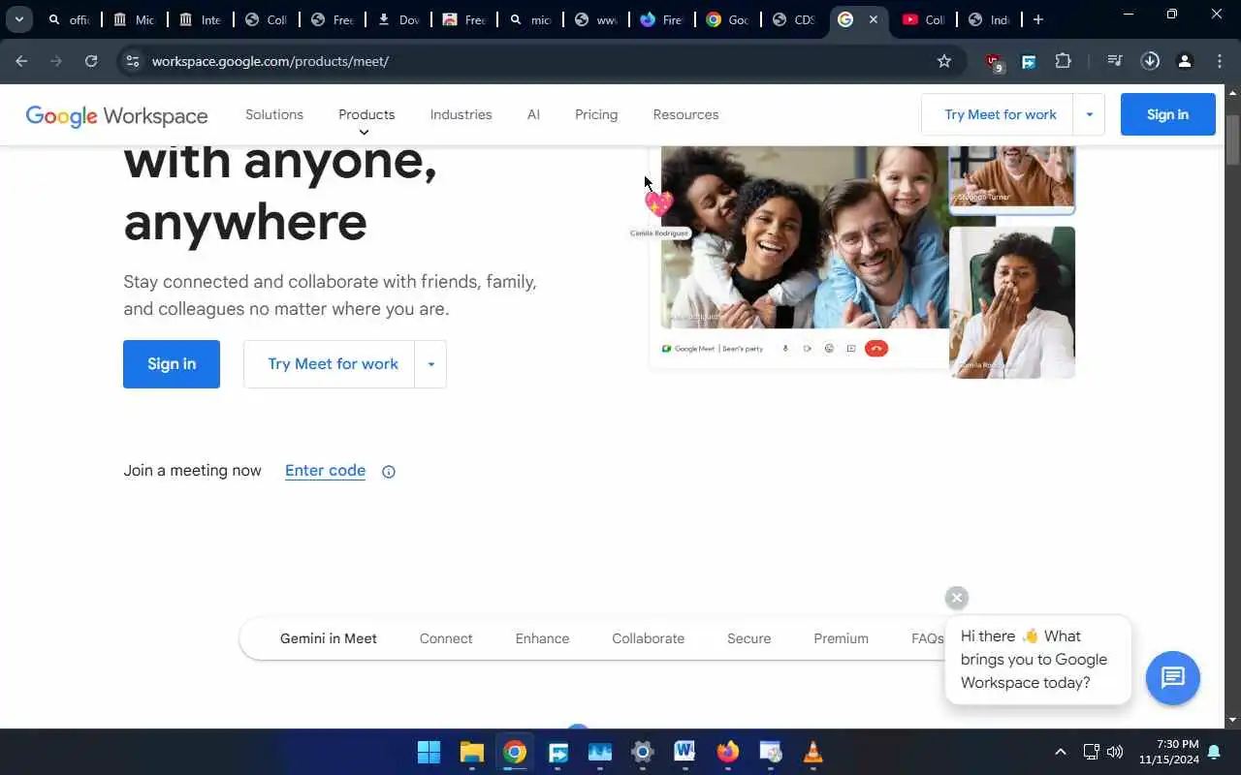Bookmark this page with the star icon
Image resolution: width=1241 pixels, height=775 pixels.
944,61
